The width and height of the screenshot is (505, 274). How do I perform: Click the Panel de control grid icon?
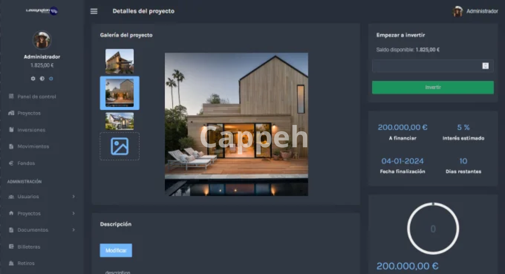tap(11, 96)
